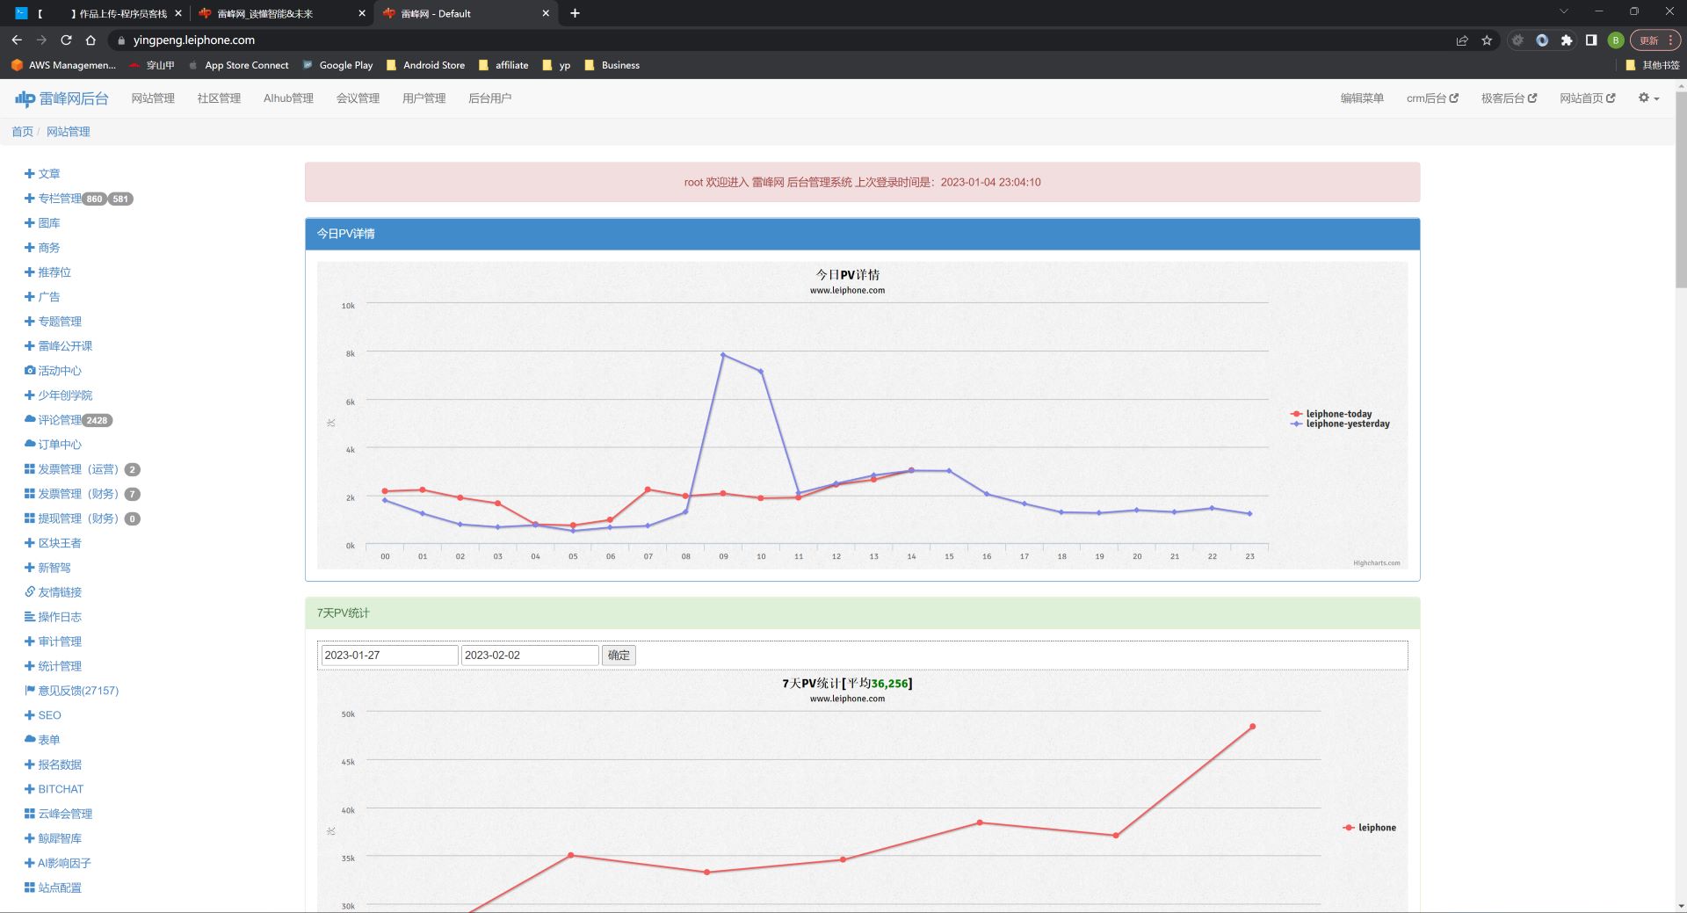The height and width of the screenshot is (913, 1687).
Task: Open a new tab with the plus icon
Action: coord(575,13)
